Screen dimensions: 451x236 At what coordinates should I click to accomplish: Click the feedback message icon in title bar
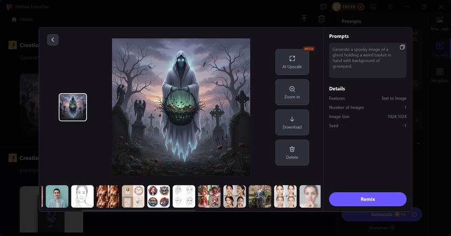pyautogui.click(x=324, y=7)
